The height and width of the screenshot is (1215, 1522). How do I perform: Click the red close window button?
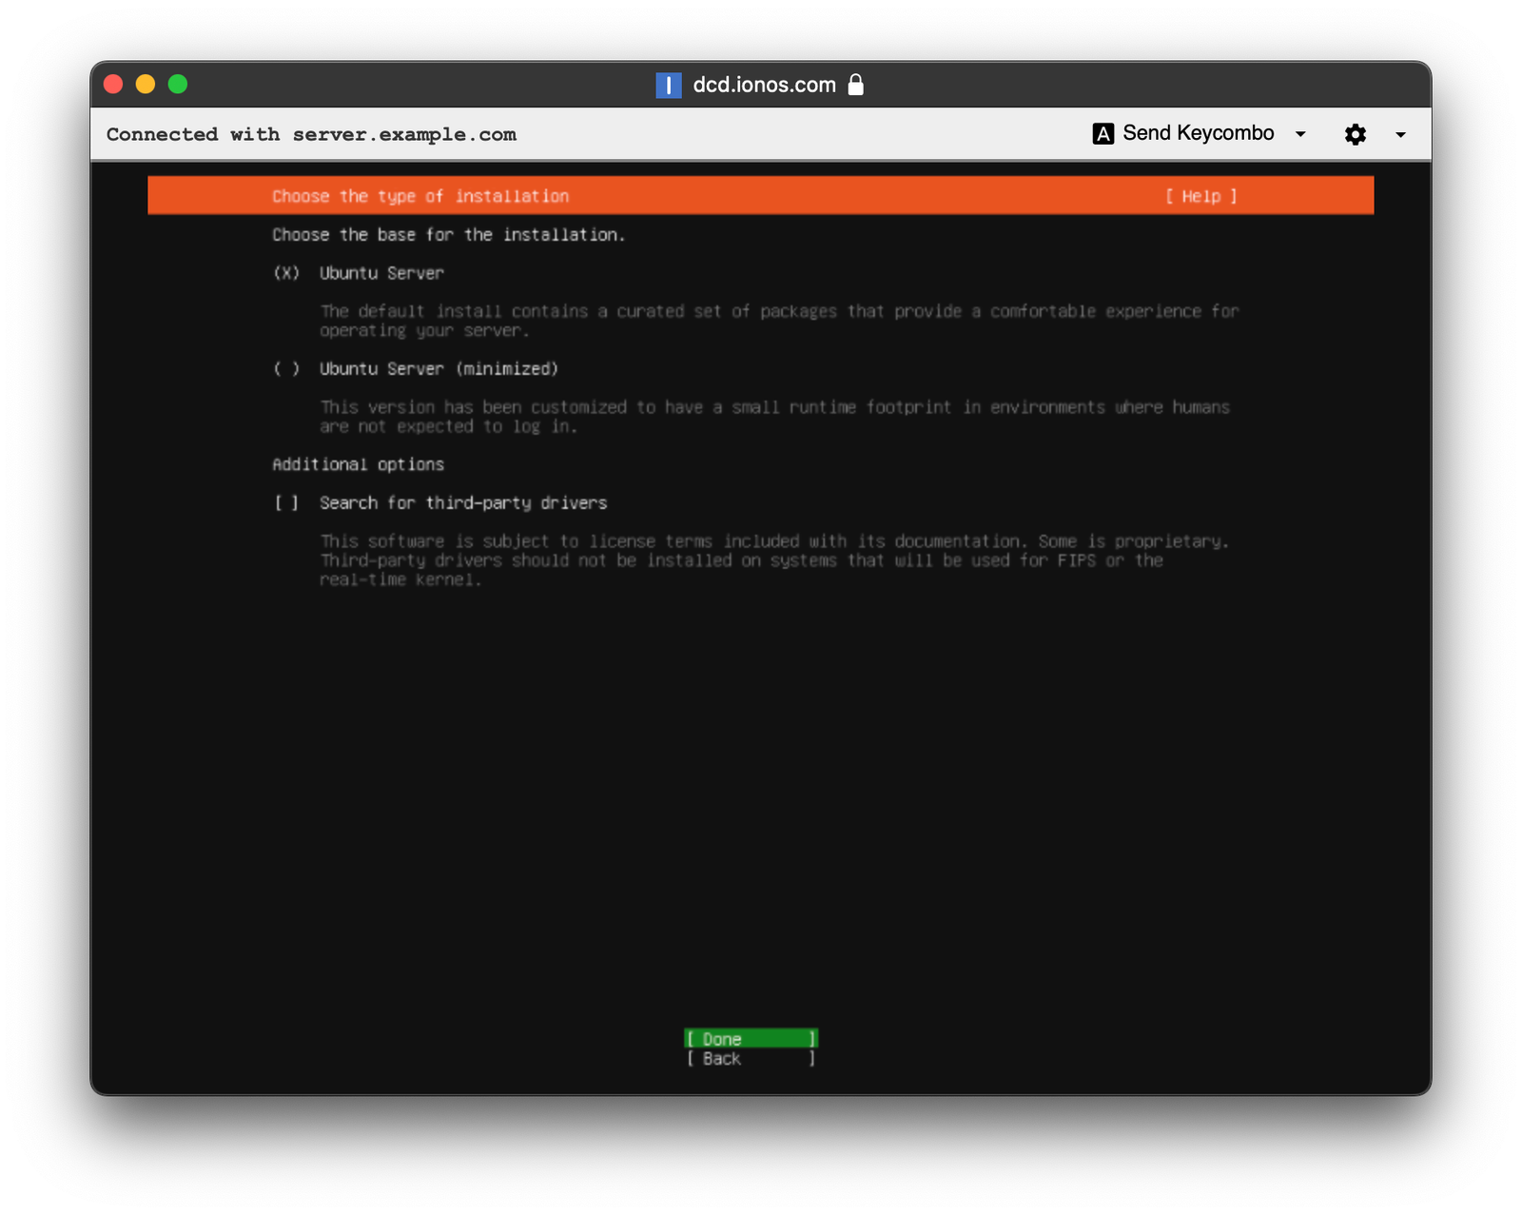(x=113, y=84)
